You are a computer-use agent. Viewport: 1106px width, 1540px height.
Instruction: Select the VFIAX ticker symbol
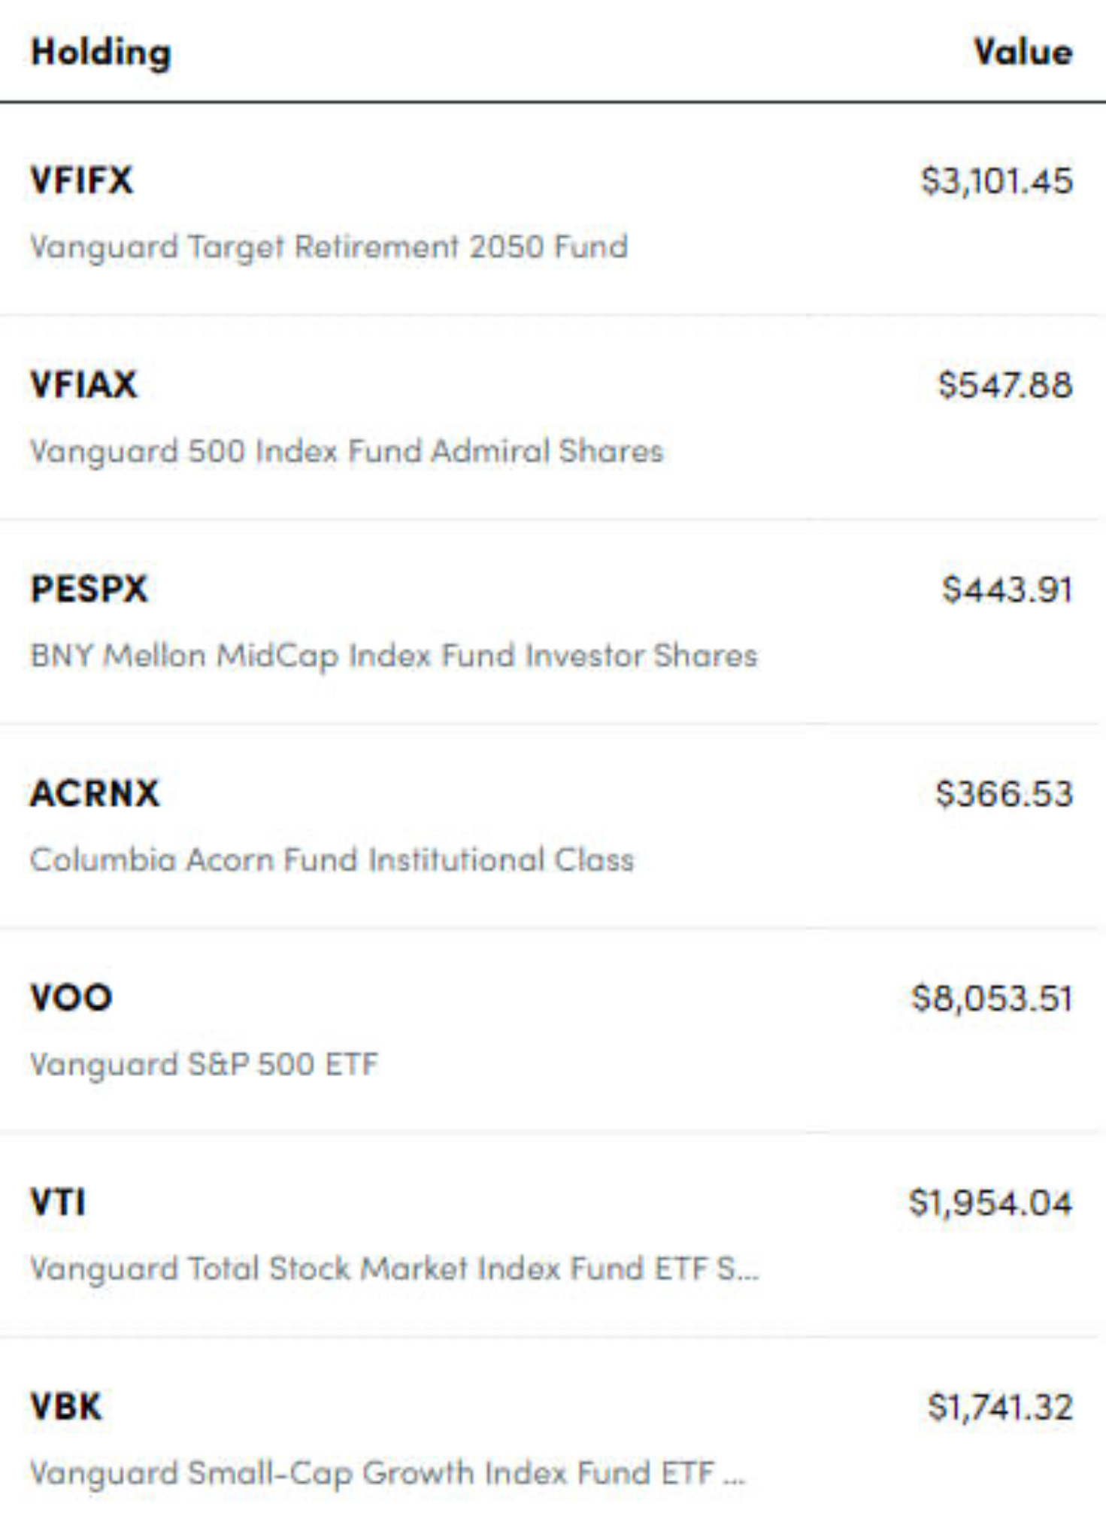pyautogui.click(x=83, y=385)
